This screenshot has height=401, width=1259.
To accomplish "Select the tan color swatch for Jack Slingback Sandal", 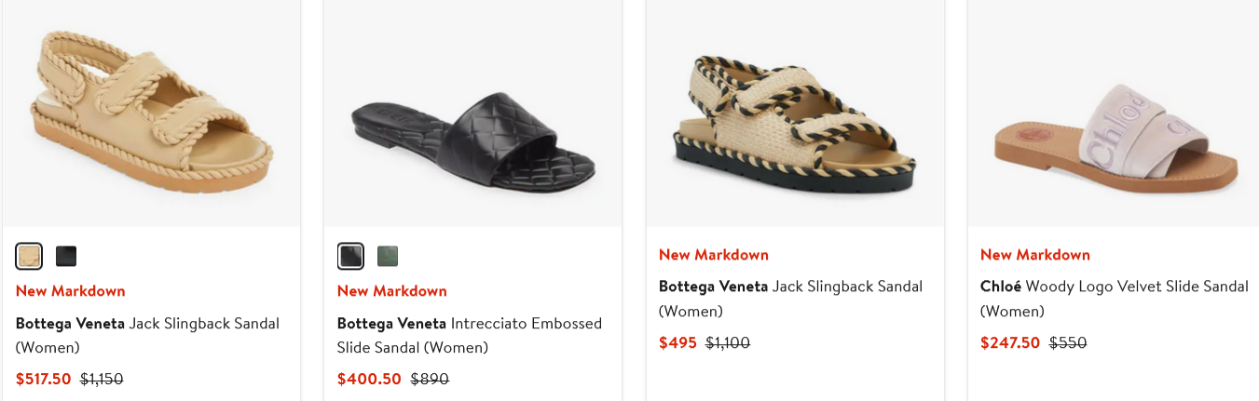I will (29, 256).
